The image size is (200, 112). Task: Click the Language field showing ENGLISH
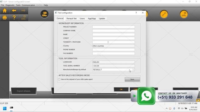pyautogui.click(x=113, y=62)
